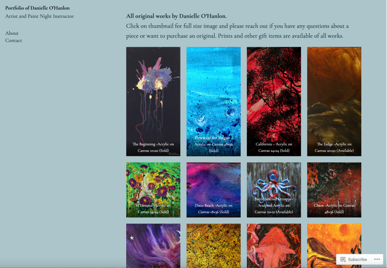Click Battle Scarred Octopus caption text

tap(274, 205)
